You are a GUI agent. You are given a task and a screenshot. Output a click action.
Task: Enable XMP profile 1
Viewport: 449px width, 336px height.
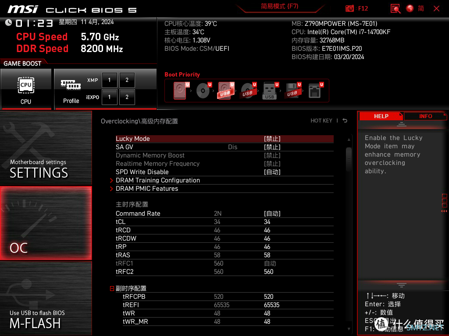tap(109, 80)
